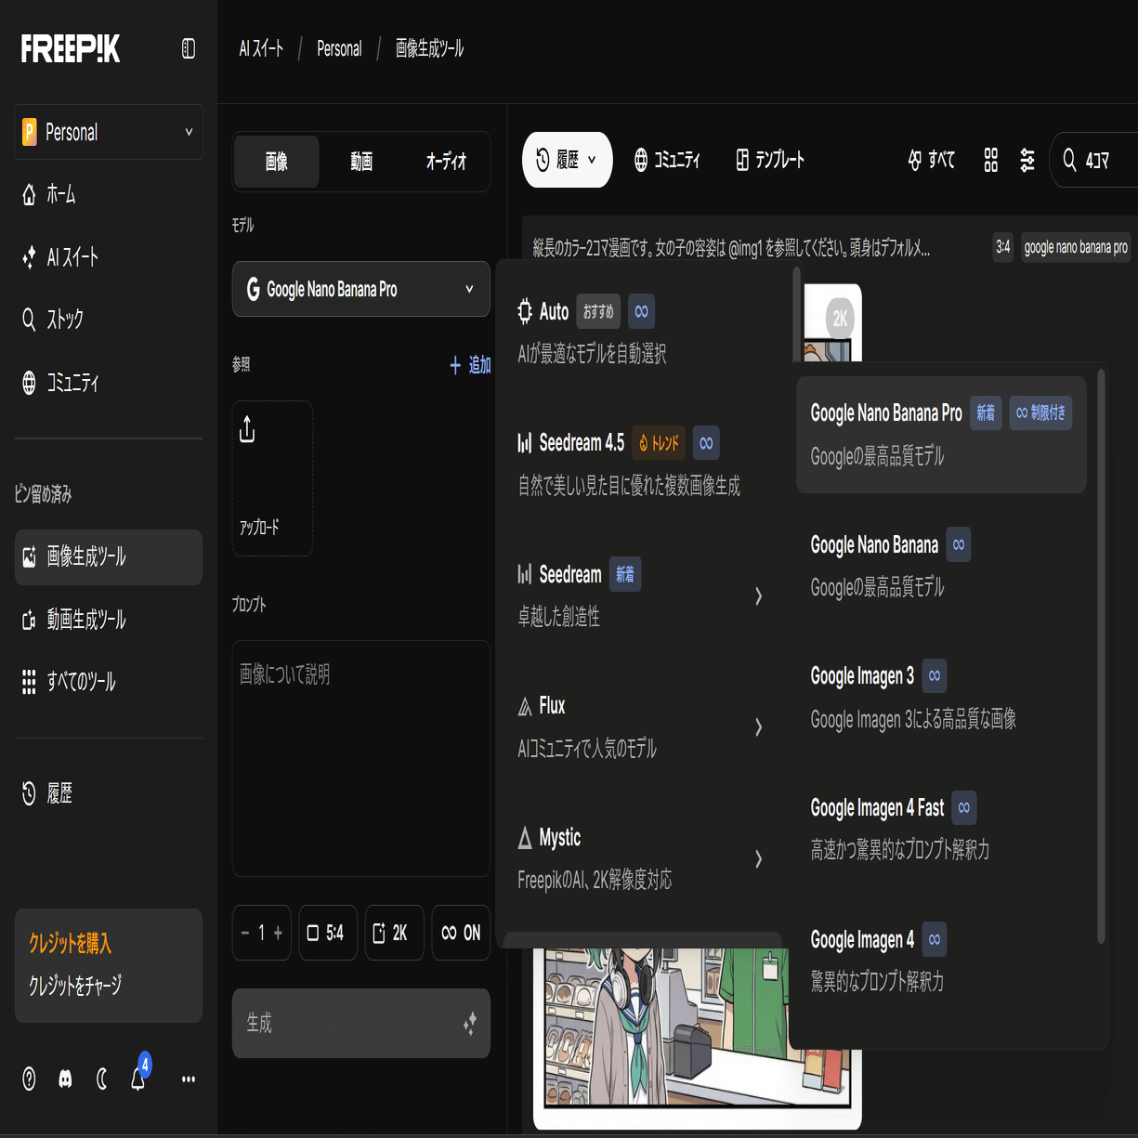Click the Freepik logo
This screenshot has height=1138, width=1138.
(71, 48)
